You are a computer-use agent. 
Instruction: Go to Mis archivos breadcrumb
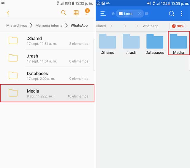pyautogui.click(x=17, y=26)
